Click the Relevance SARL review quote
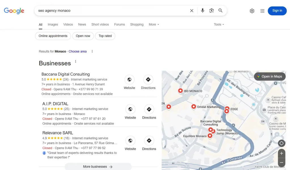Screen dimensions: 290x170 click(82, 155)
